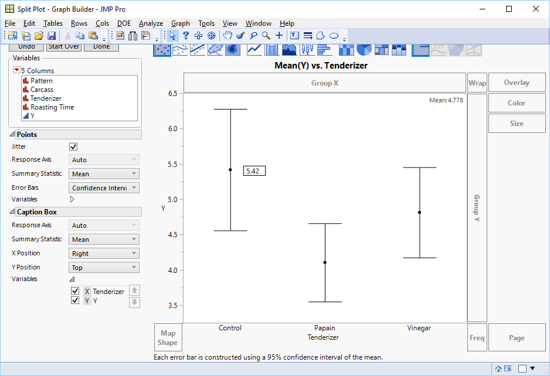Open Caption Box Summary Statistic dropdown

104,240
